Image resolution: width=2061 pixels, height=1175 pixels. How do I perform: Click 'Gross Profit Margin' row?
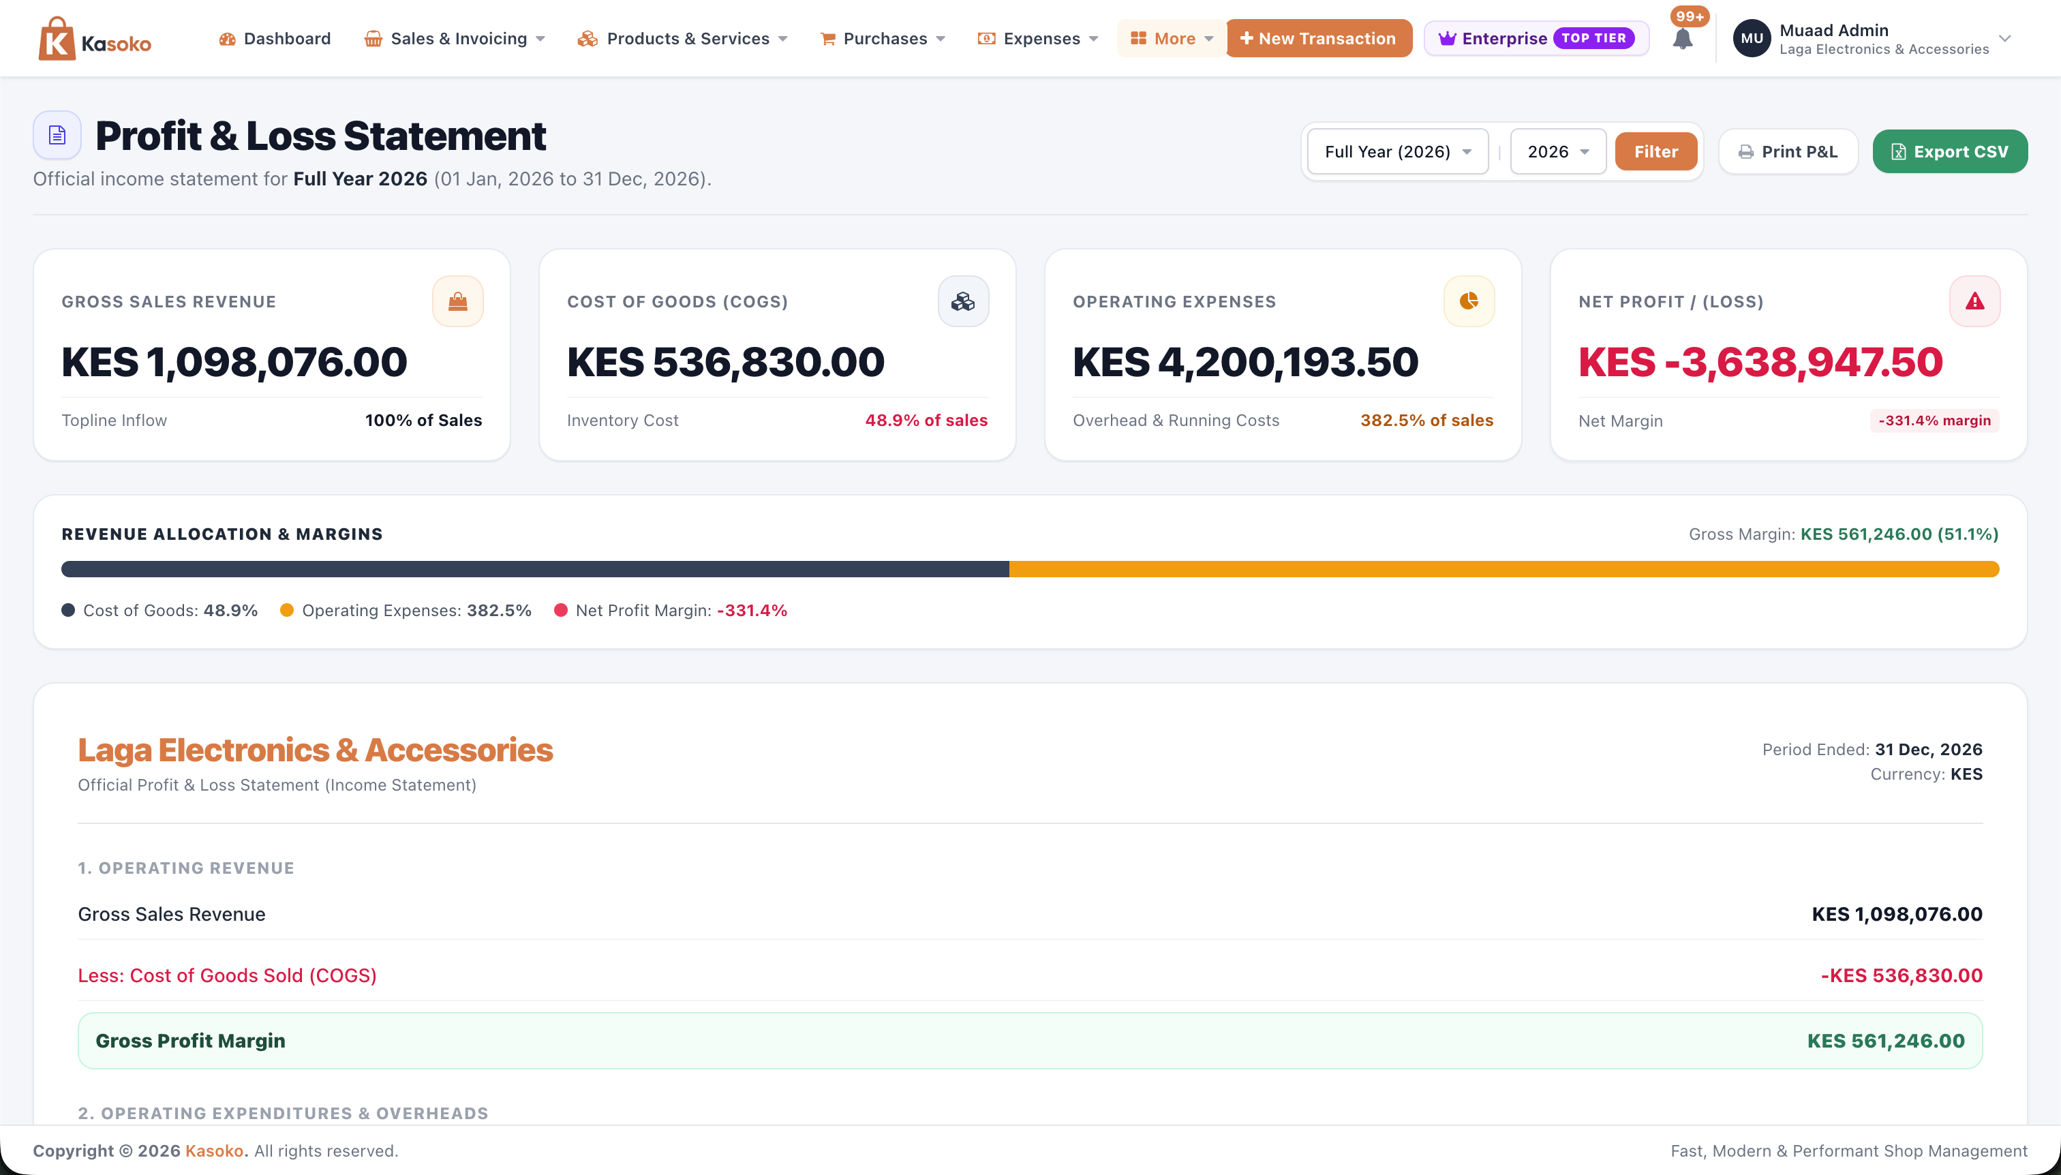(1030, 1040)
